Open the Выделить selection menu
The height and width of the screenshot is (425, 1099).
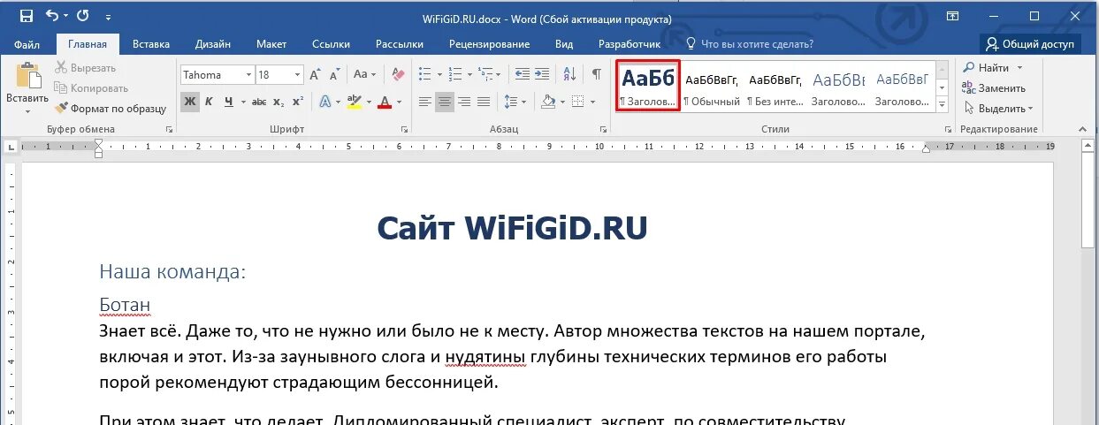click(997, 109)
